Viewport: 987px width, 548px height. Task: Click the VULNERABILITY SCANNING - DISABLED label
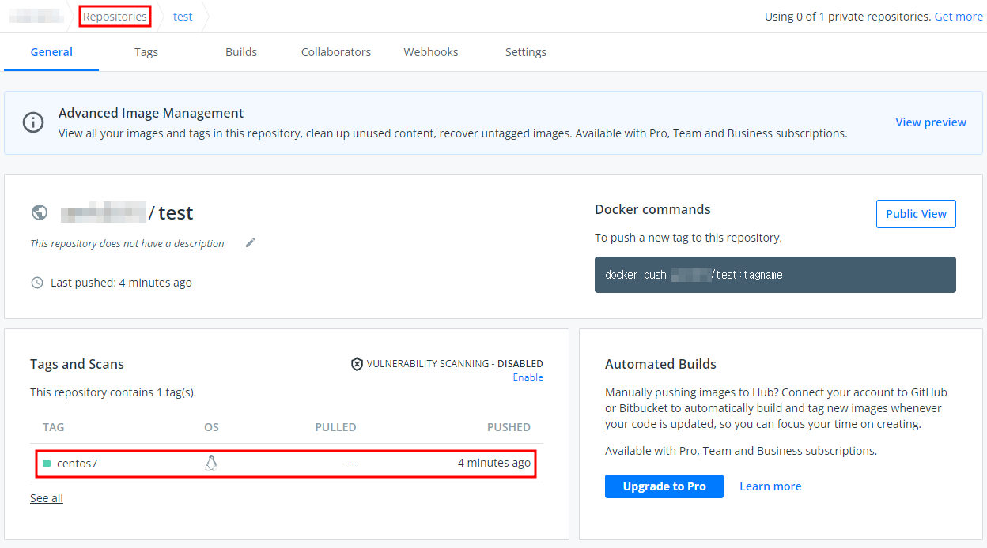(x=455, y=364)
